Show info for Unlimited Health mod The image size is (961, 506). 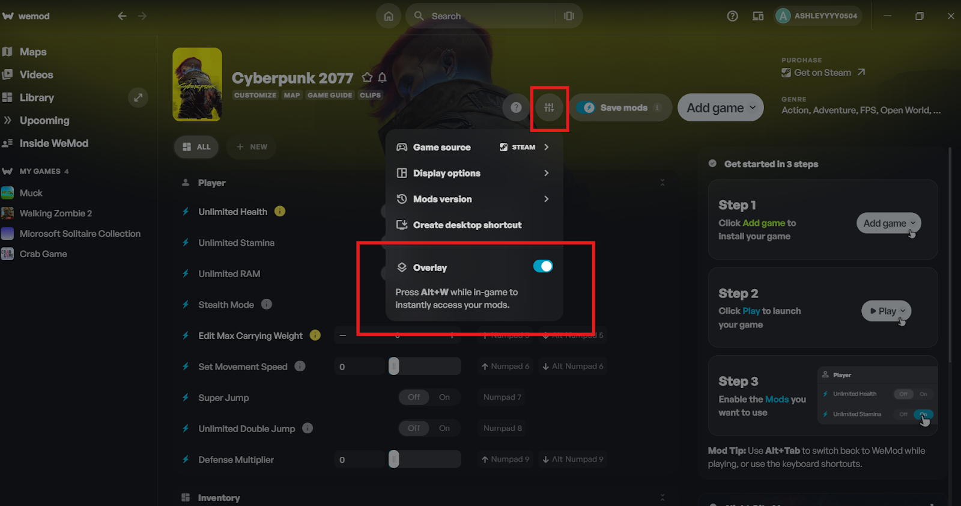[x=280, y=211]
